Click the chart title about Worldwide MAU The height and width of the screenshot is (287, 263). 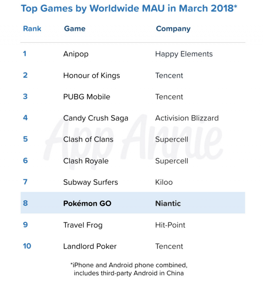(129, 8)
